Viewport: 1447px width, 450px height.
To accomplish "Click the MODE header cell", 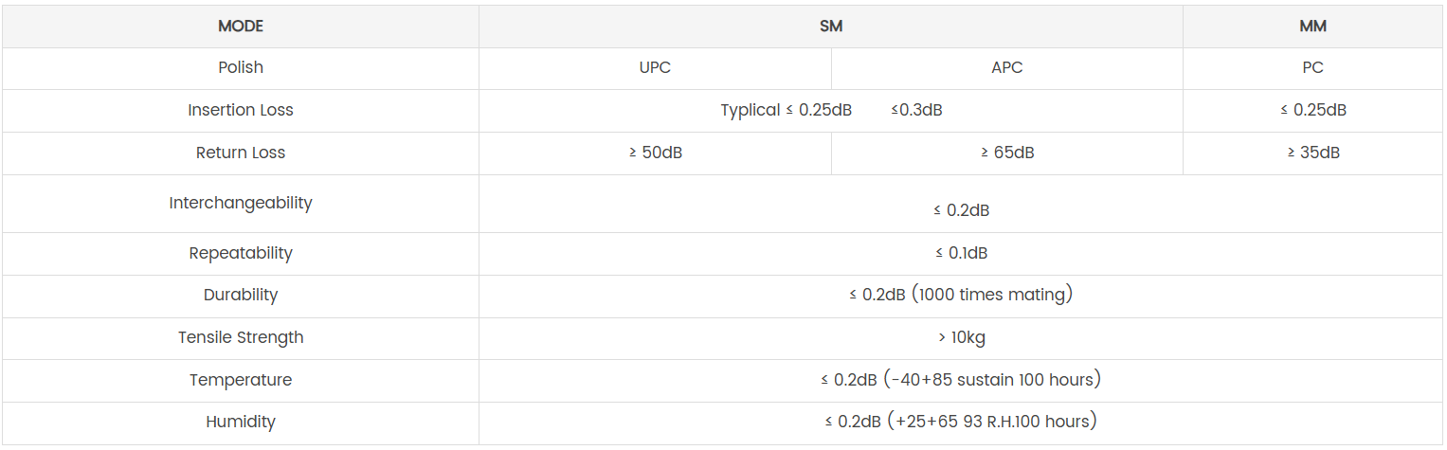I will (x=241, y=27).
